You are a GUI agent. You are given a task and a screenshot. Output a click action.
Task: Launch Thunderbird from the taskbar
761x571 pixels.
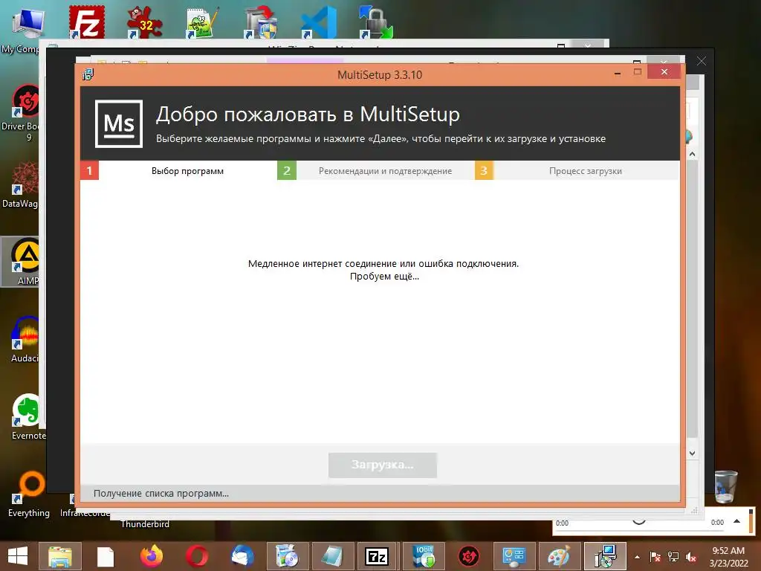[x=242, y=556]
